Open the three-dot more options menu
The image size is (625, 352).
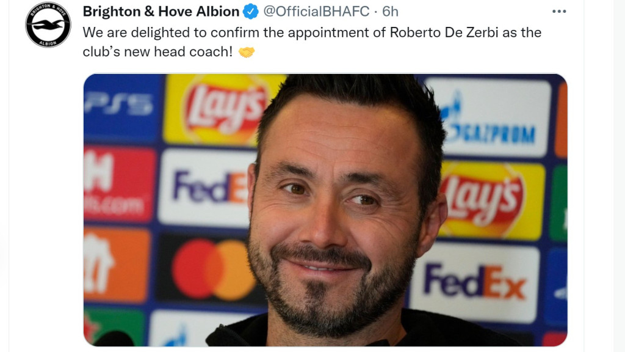tap(559, 12)
